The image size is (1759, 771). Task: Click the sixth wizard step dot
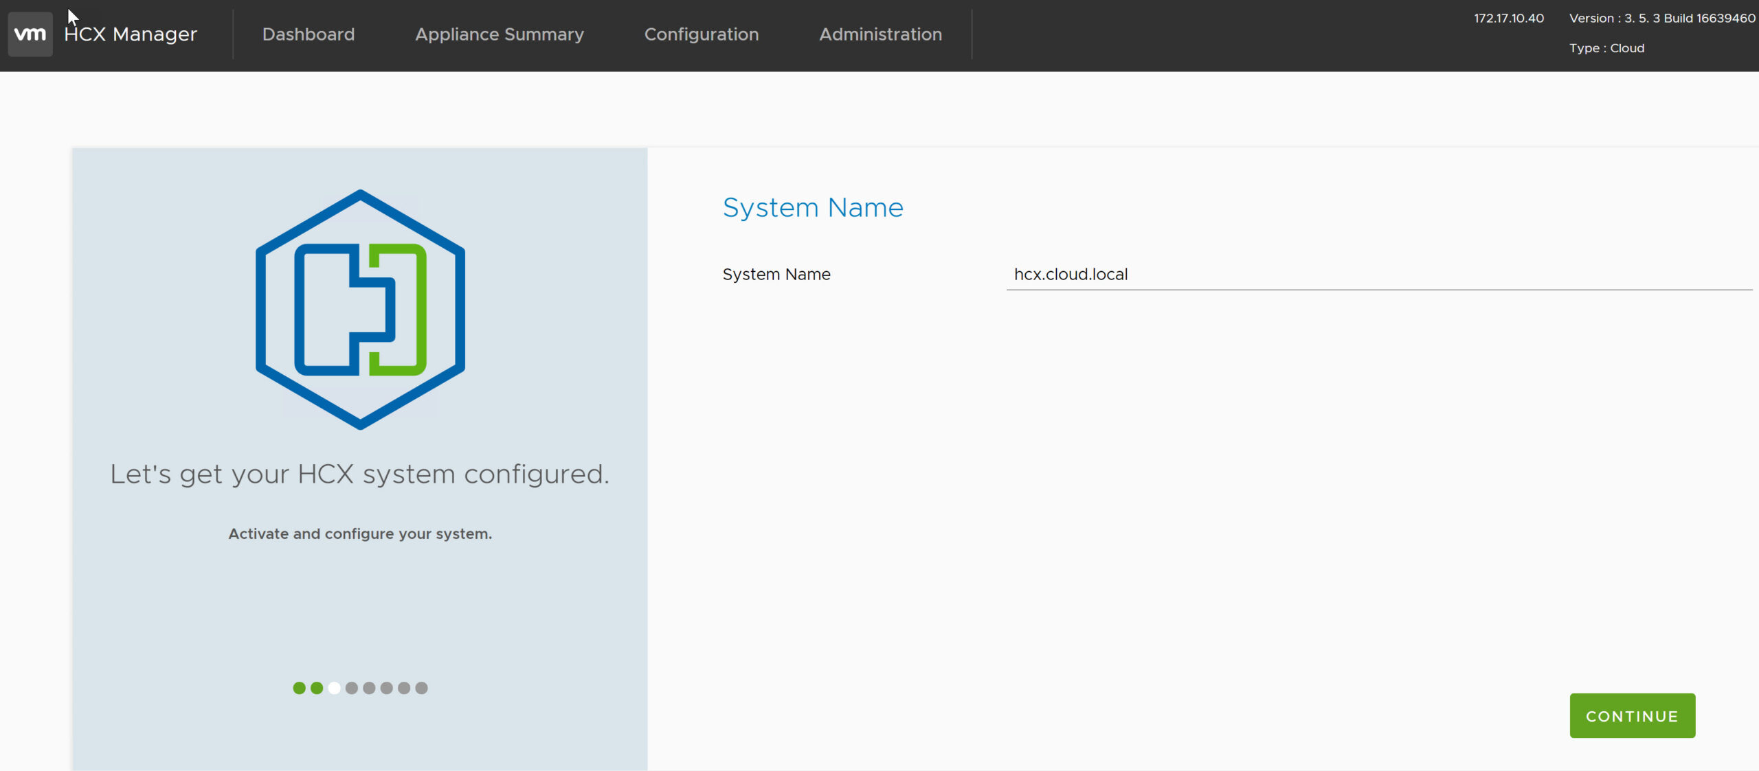pyautogui.click(x=387, y=688)
